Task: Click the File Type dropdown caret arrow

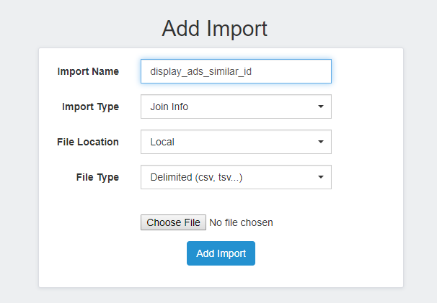Action: (x=321, y=177)
